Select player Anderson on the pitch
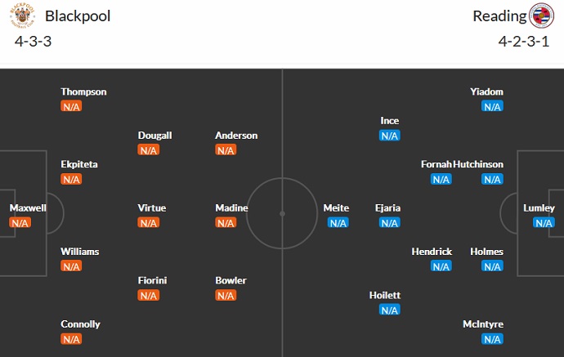The width and height of the screenshot is (564, 357). (x=236, y=136)
